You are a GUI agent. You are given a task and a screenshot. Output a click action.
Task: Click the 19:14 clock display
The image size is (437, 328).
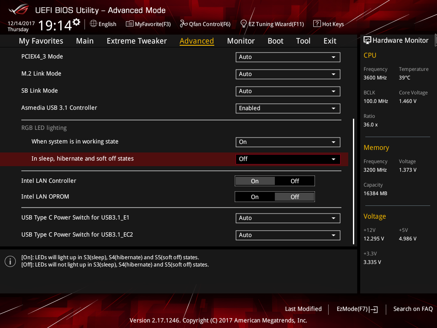[x=55, y=25]
